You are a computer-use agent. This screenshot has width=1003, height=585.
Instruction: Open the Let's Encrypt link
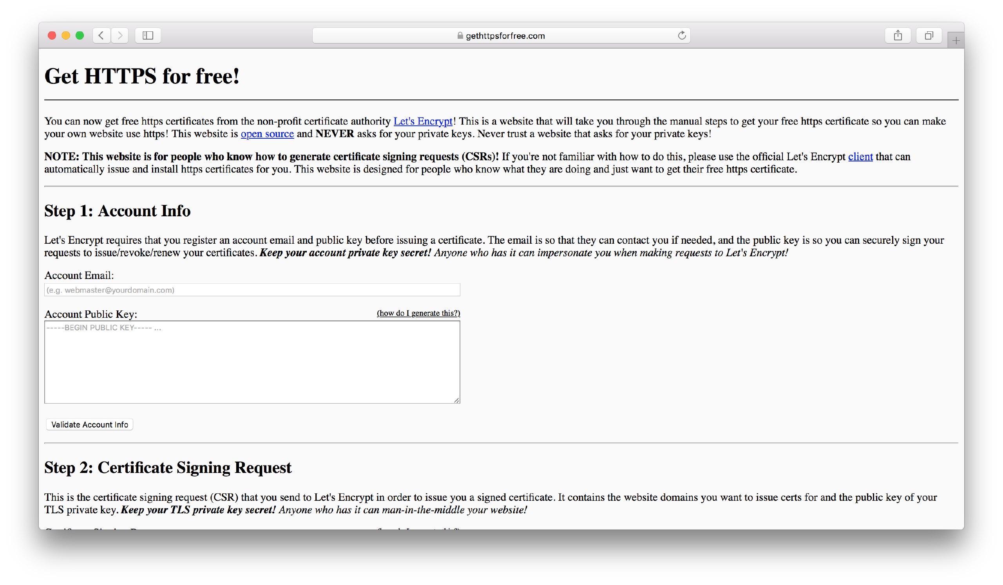point(423,121)
